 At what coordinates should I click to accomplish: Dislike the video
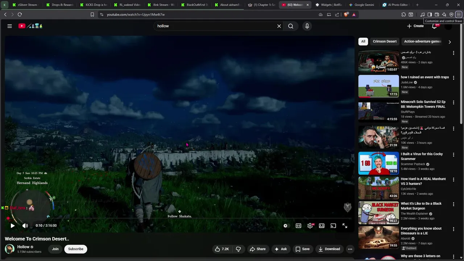click(239, 249)
